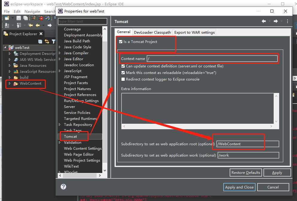Close the Project Explorer view tab
Image resolution: width=297 pixels, height=201 pixels.
(41, 34)
